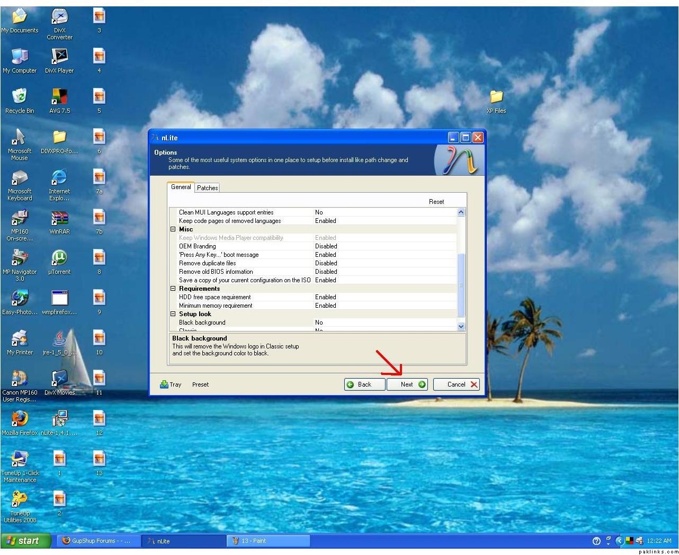Toggle the OEM Branding Disabled value

click(x=326, y=246)
